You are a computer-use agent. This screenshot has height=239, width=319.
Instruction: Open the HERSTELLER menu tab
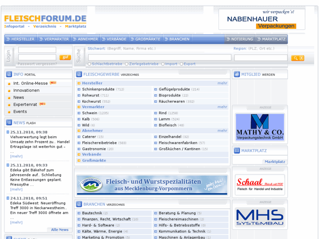21,39
